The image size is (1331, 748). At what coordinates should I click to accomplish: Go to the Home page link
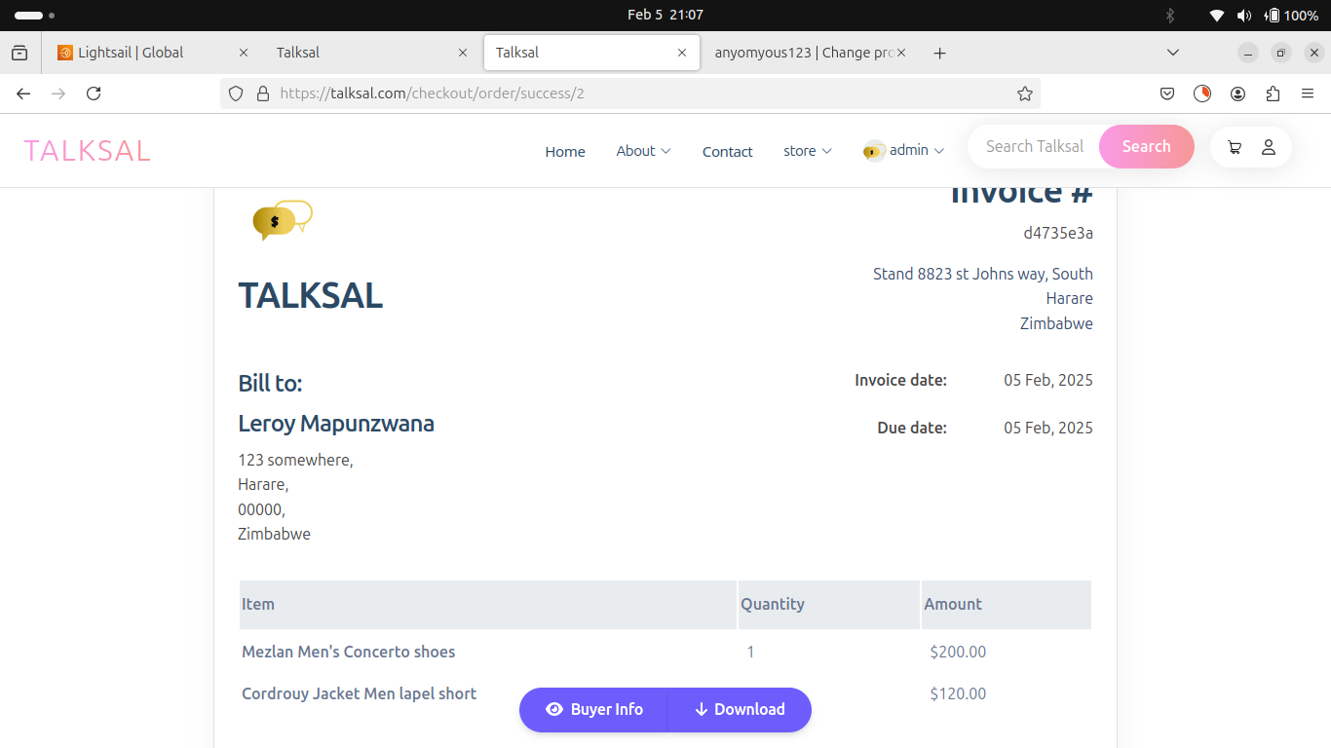pyautogui.click(x=565, y=151)
